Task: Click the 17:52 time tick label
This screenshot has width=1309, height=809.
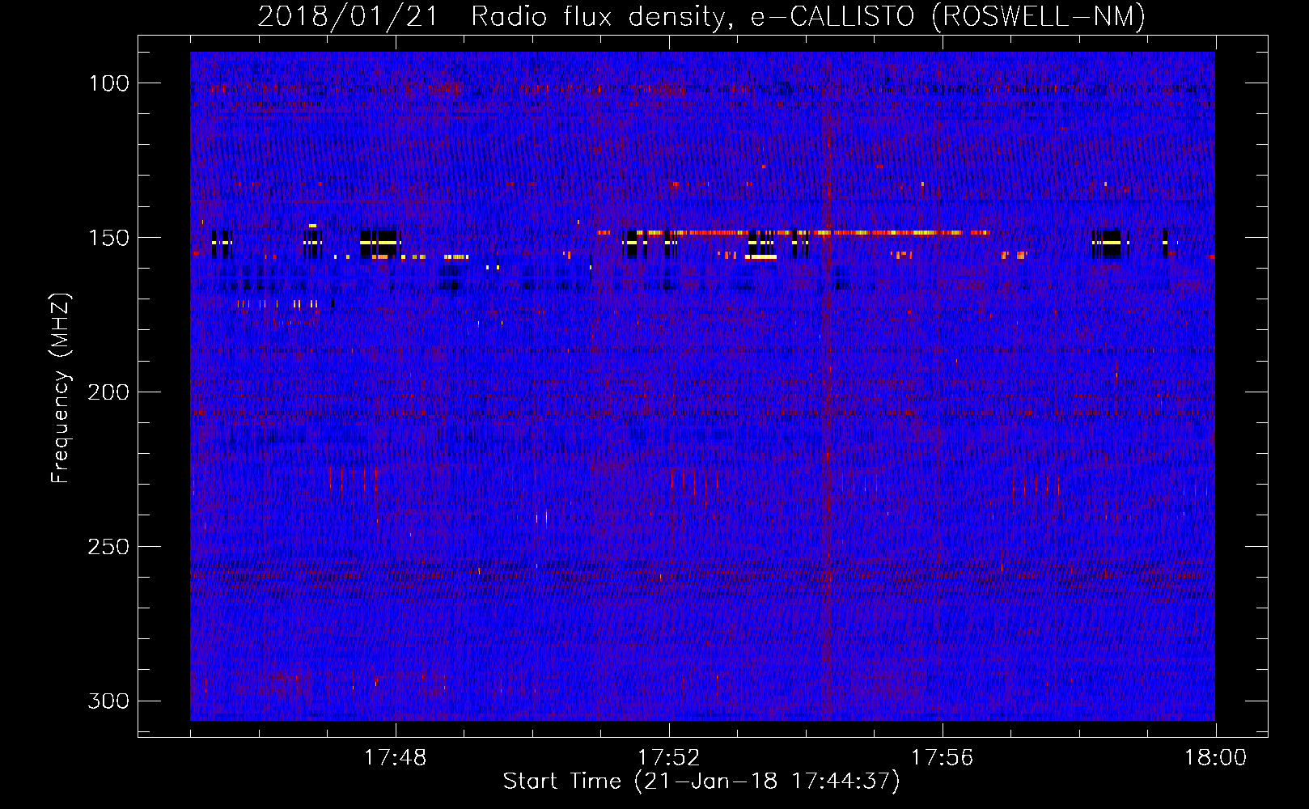Action: (x=668, y=758)
